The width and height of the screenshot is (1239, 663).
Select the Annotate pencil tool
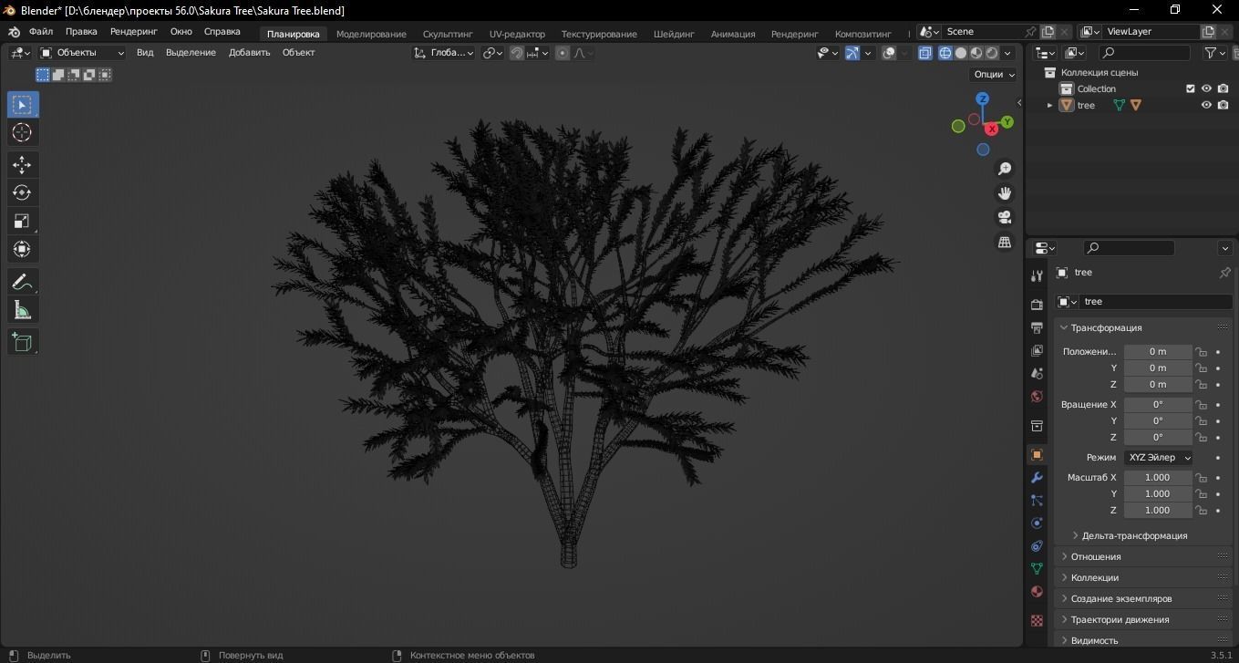[x=23, y=283]
